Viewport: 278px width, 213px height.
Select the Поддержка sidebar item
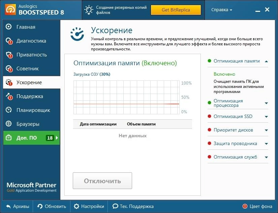coord(32,96)
